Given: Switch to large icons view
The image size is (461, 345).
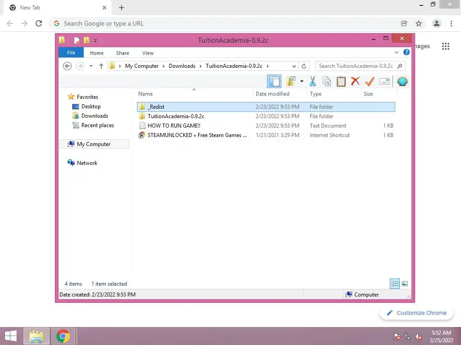Looking at the screenshot, I should click(405, 284).
